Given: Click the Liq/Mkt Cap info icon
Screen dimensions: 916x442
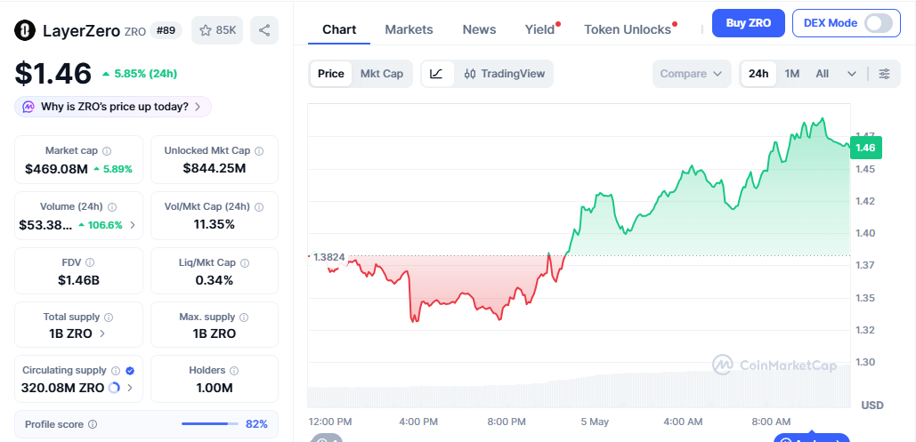Looking at the screenshot, I should tap(246, 262).
